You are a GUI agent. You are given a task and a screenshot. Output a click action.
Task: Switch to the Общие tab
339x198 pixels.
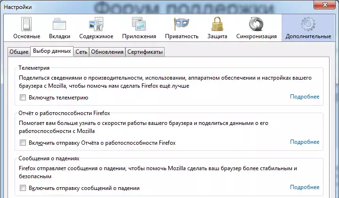click(19, 52)
